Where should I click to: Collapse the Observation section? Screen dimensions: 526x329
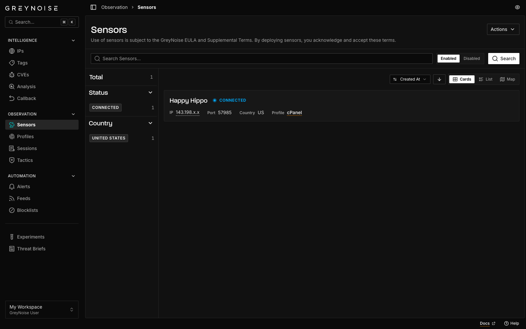[x=73, y=114]
